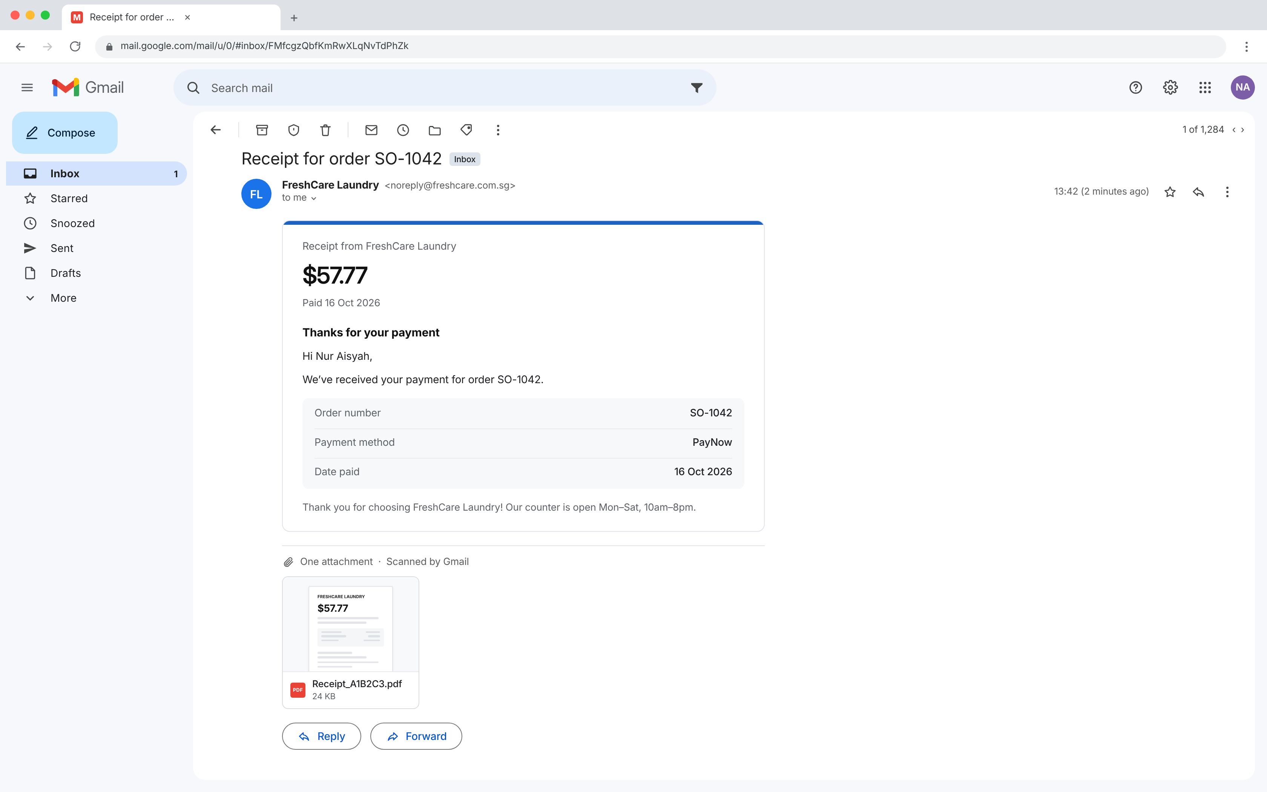Open the Drafts folder
The image size is (1267, 792).
96,273
